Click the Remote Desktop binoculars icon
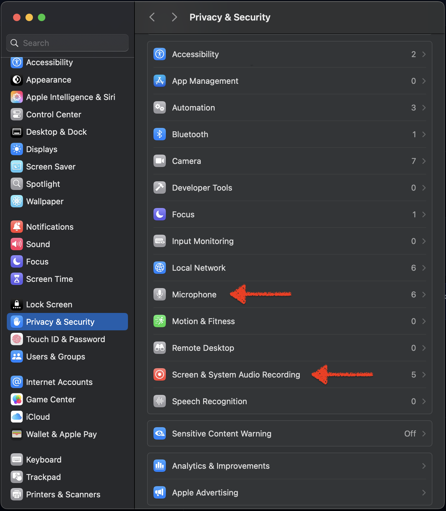 tap(160, 348)
